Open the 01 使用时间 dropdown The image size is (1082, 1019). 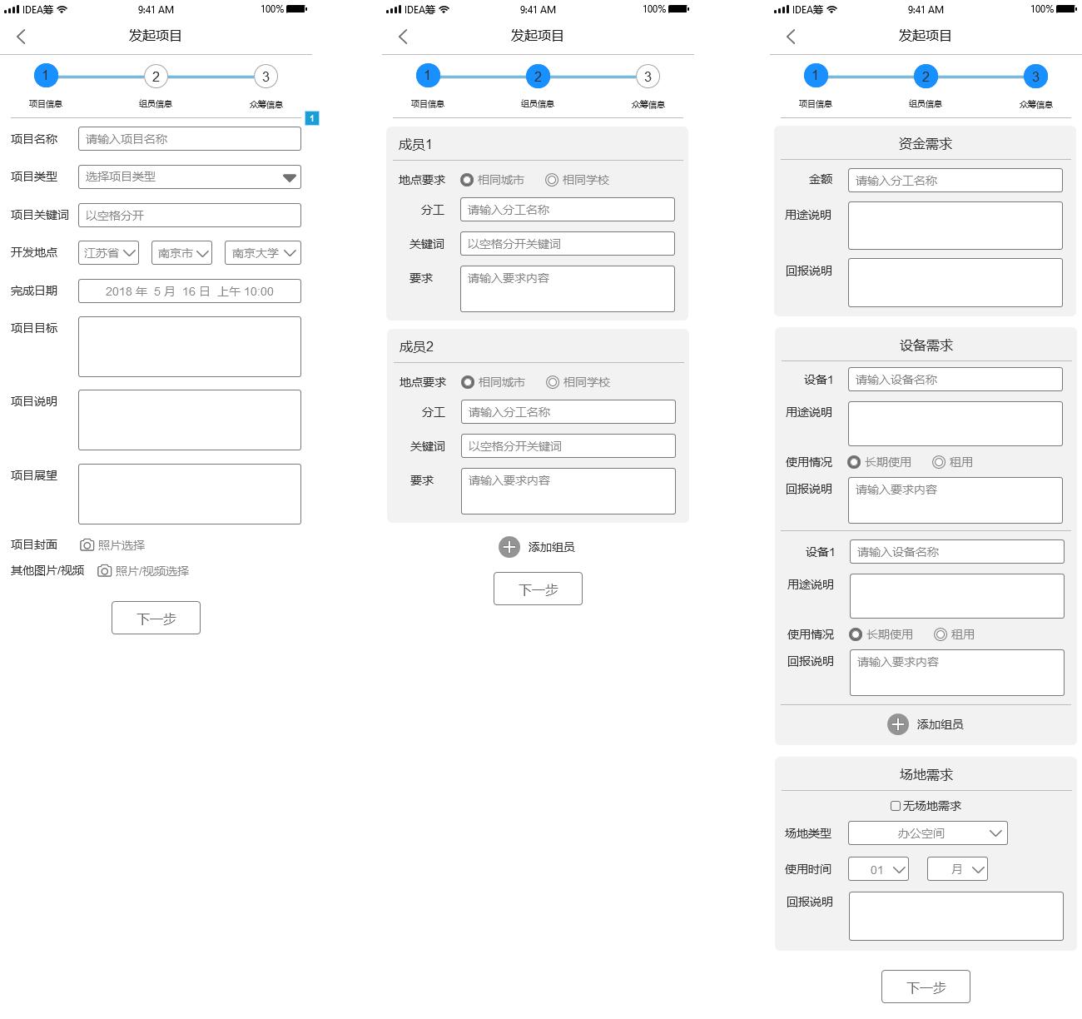coord(878,869)
